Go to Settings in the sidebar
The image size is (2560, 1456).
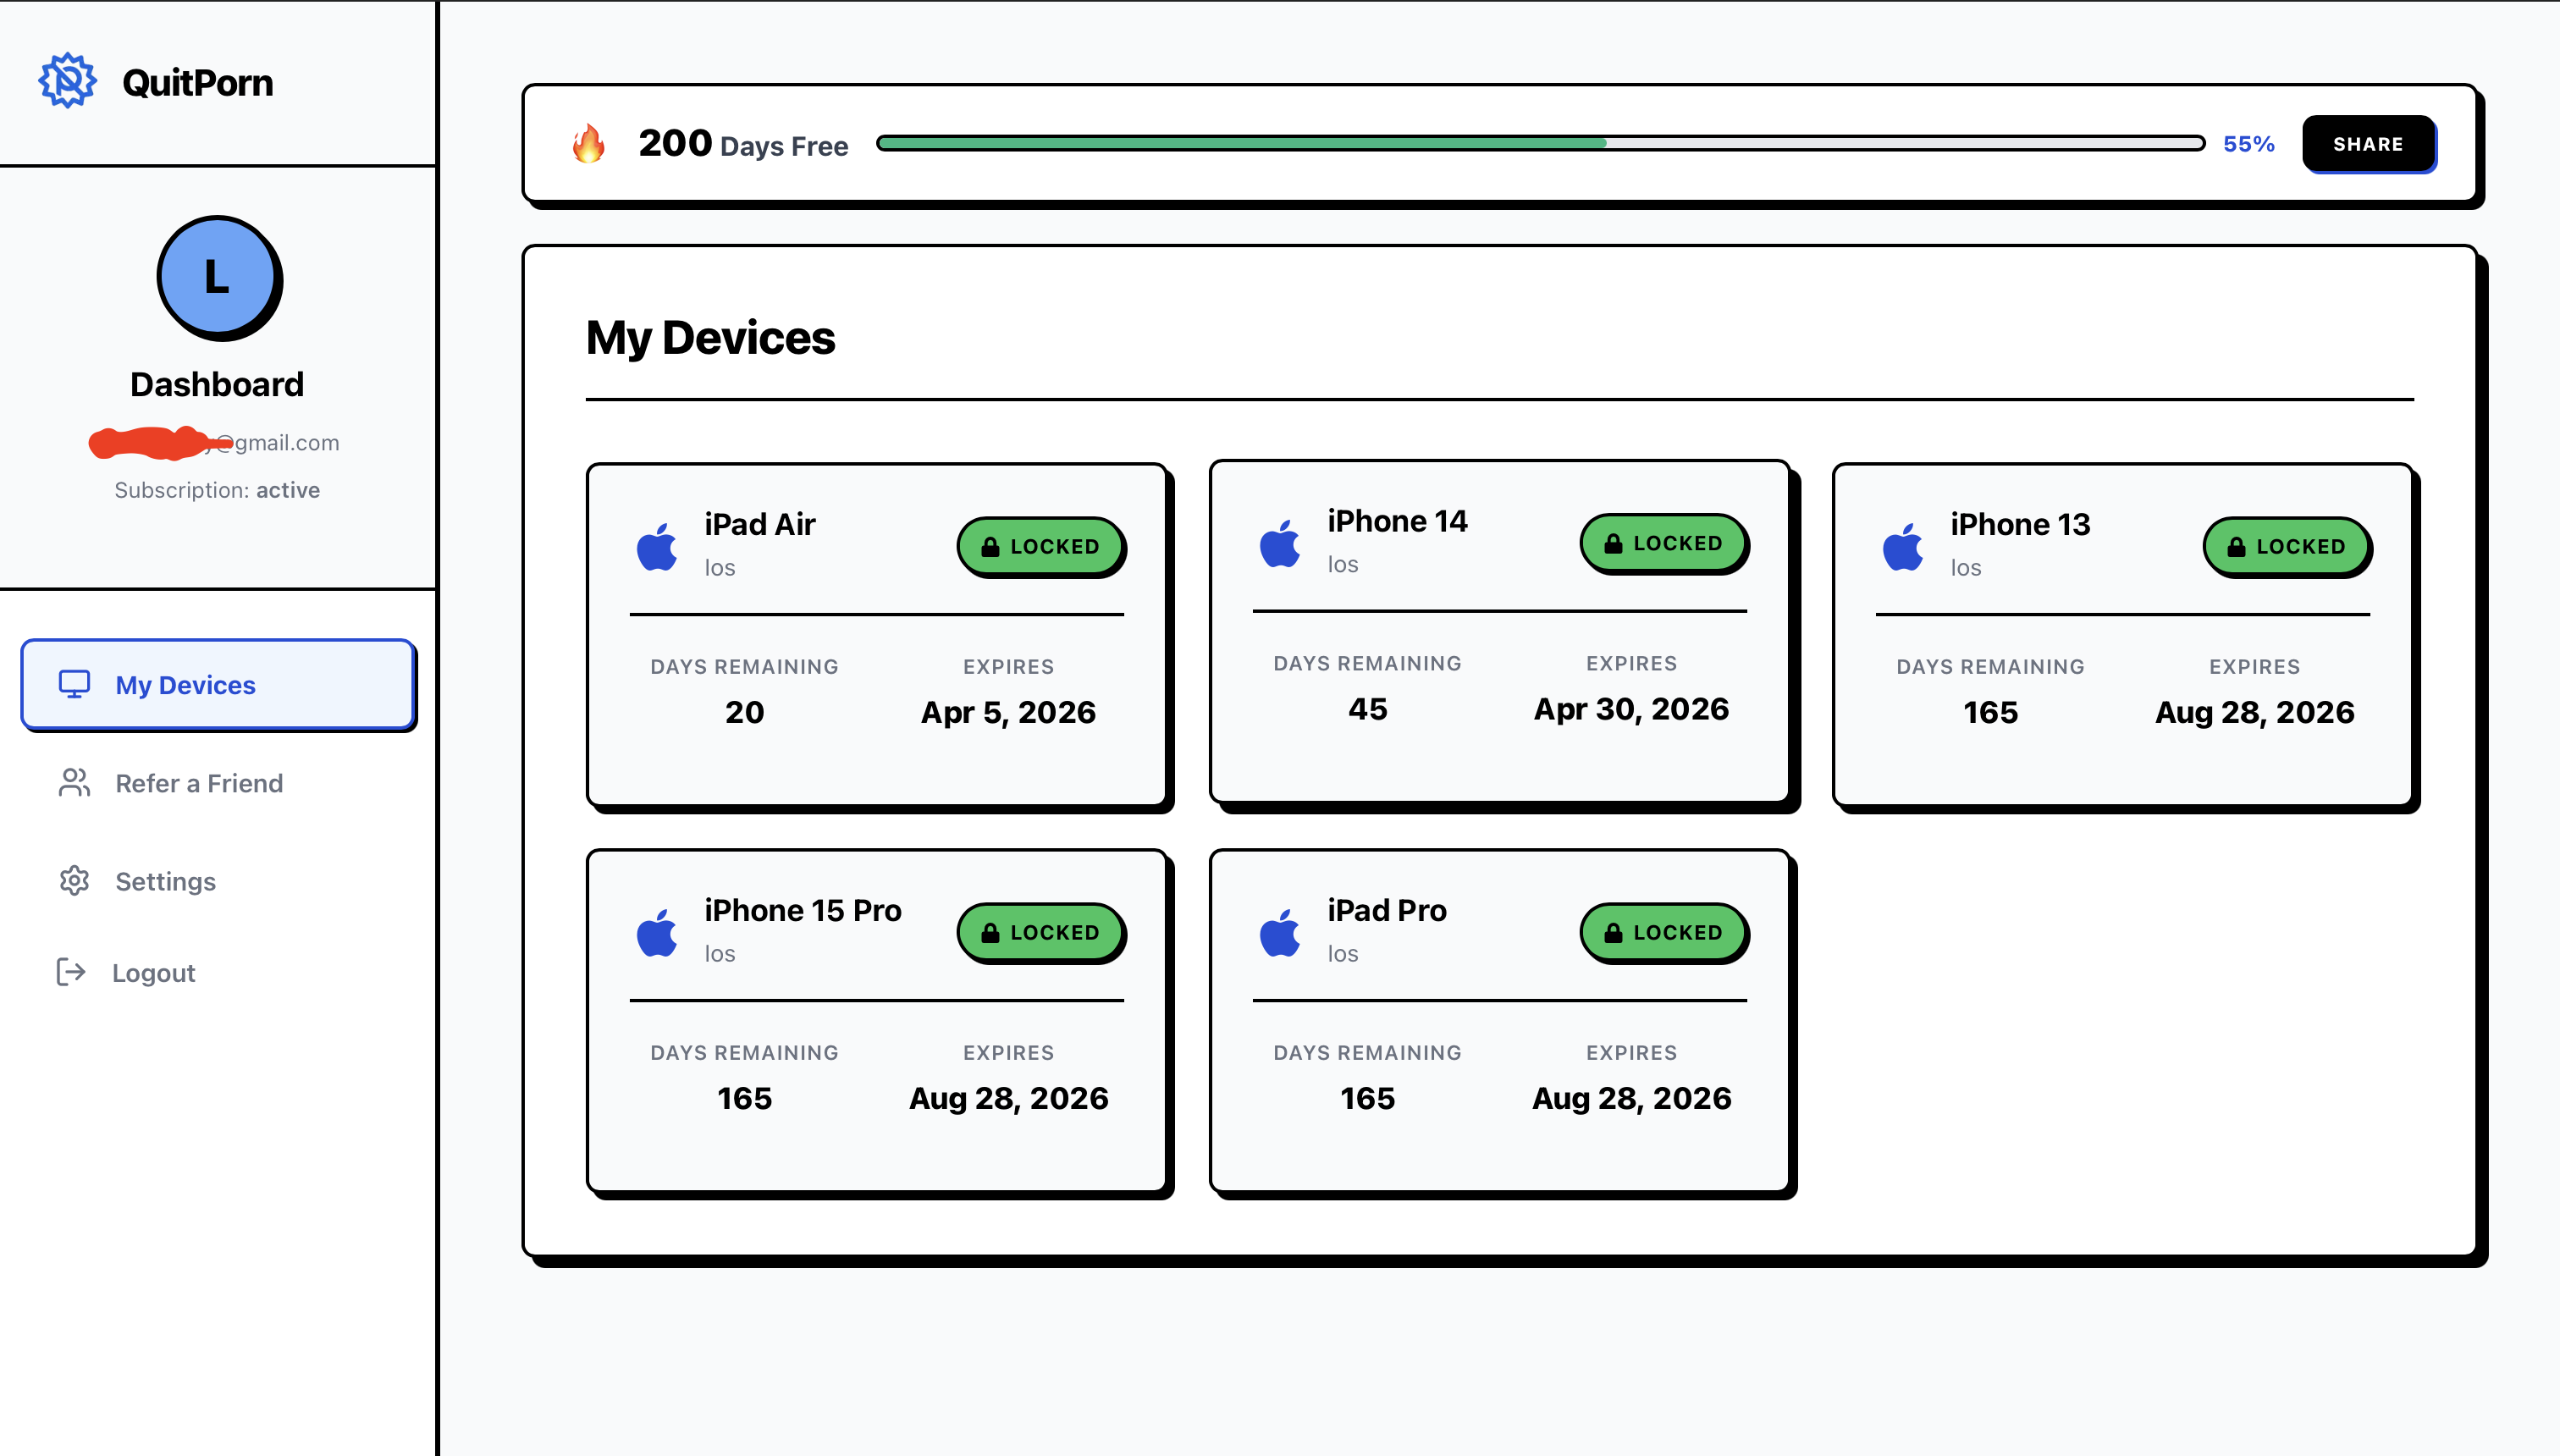[165, 881]
